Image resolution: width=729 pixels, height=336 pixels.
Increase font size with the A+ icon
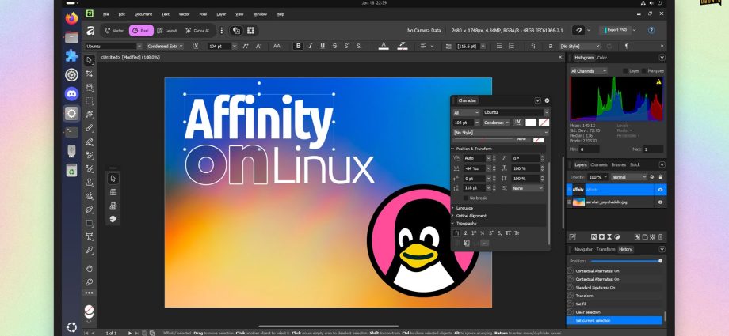click(x=246, y=46)
